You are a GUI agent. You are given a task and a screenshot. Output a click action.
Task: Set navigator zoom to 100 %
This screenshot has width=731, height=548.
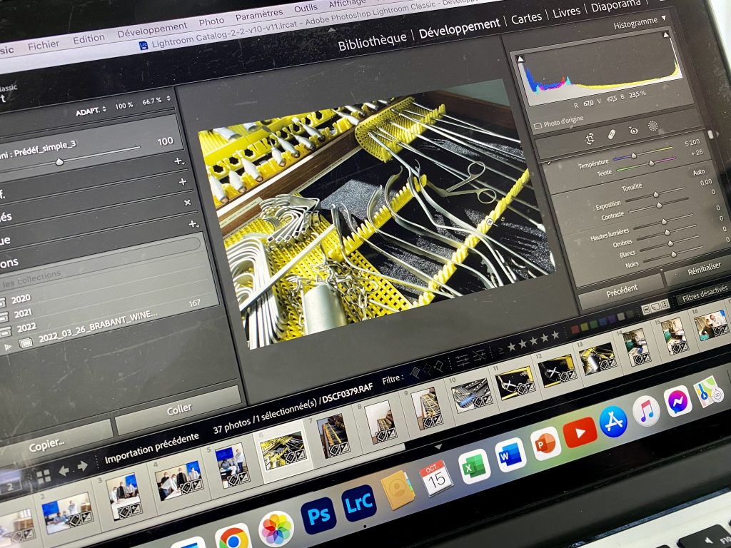tap(124, 106)
